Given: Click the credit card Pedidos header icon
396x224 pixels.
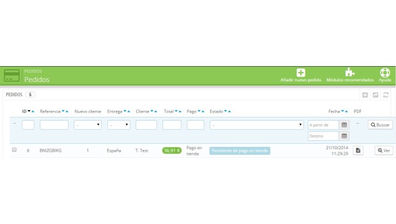Looking at the screenshot, I should pyautogui.click(x=12, y=75).
